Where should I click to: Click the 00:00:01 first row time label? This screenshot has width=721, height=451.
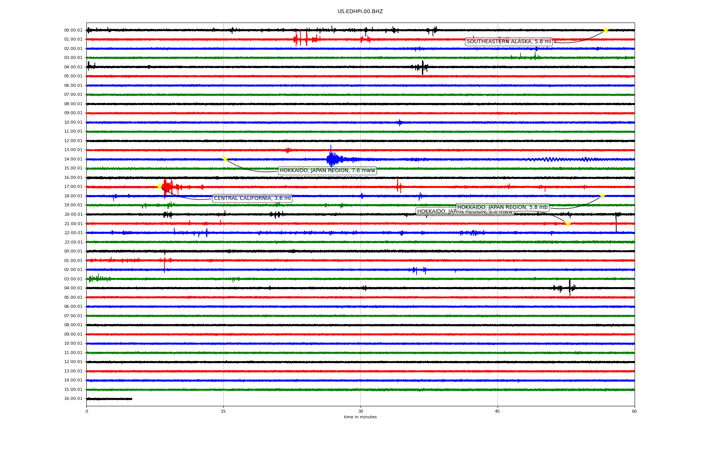pyautogui.click(x=73, y=30)
